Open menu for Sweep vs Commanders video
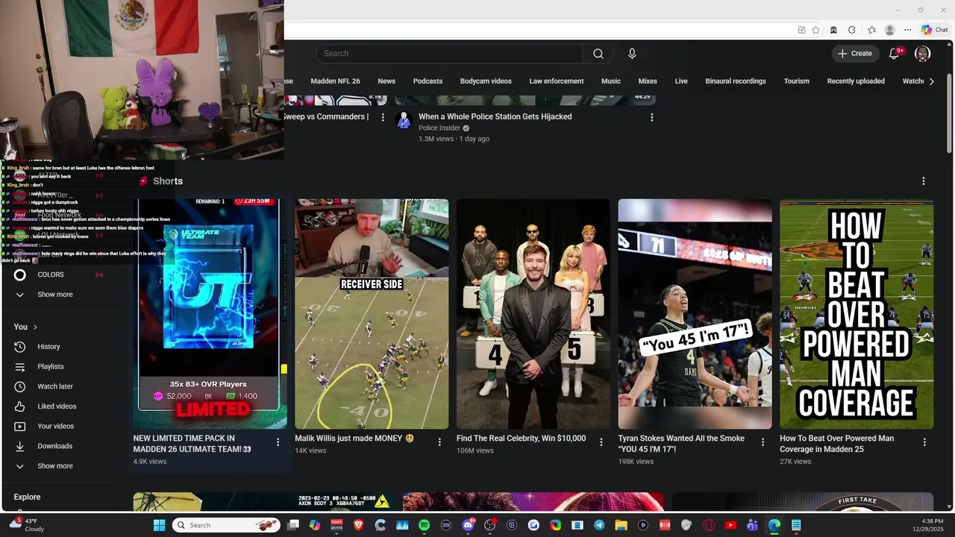955x537 pixels. coord(383,118)
